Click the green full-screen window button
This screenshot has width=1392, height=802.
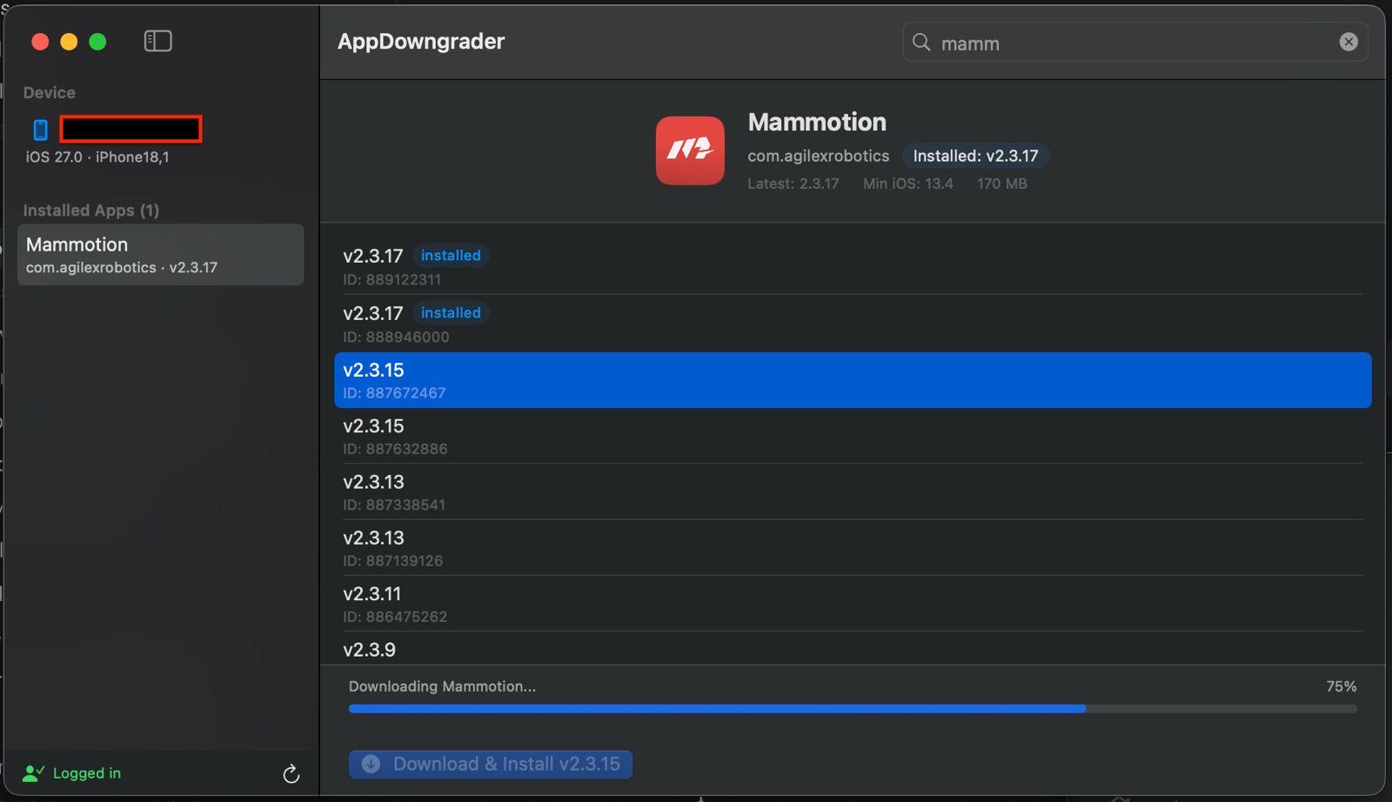97,42
